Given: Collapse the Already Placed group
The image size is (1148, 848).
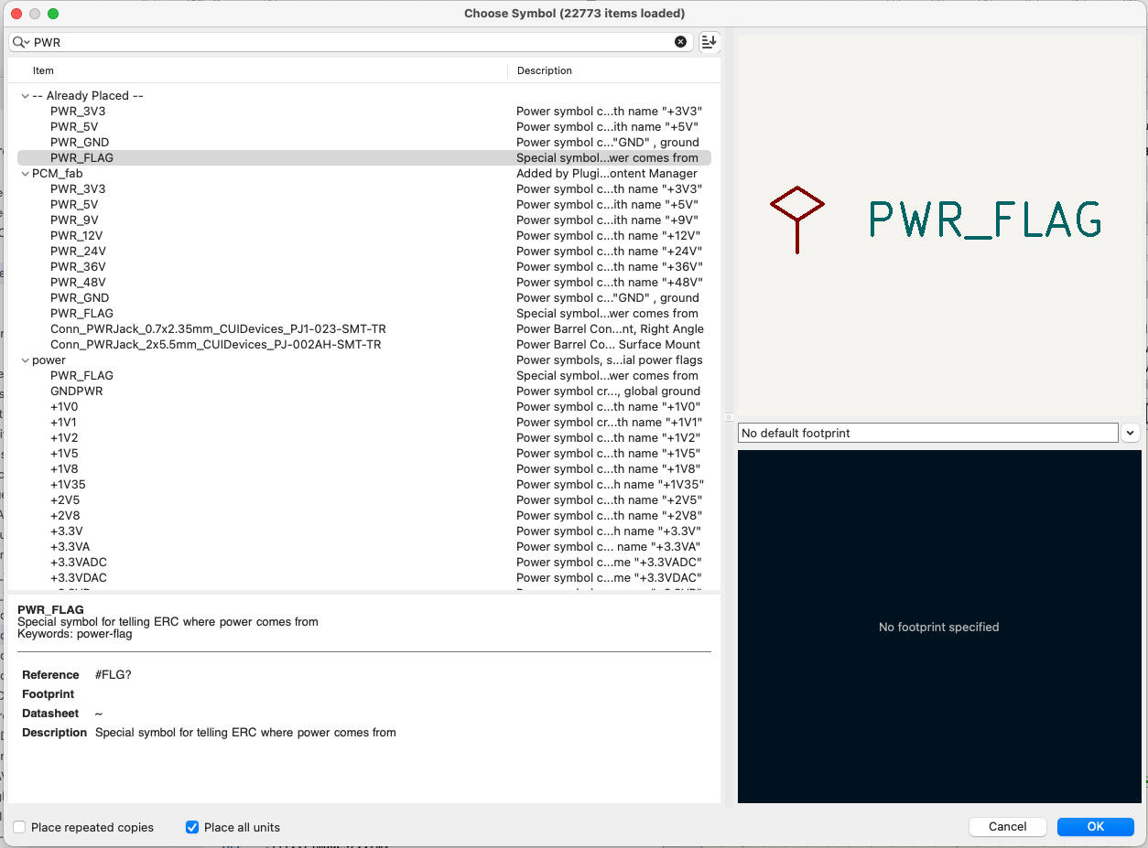Looking at the screenshot, I should [25, 96].
